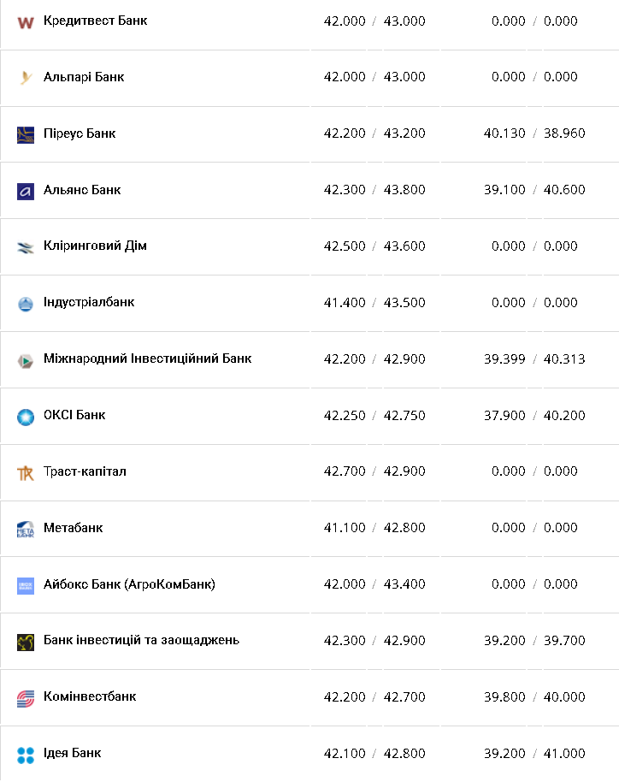
Task: Click the Банк інвестицій та заощаджень logo
Action: click(x=26, y=642)
